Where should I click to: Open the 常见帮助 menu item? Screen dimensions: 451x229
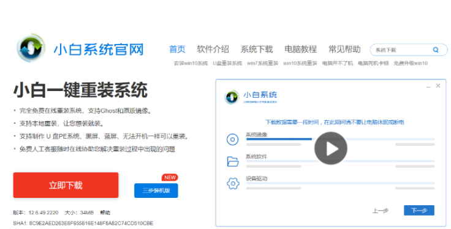coord(344,49)
